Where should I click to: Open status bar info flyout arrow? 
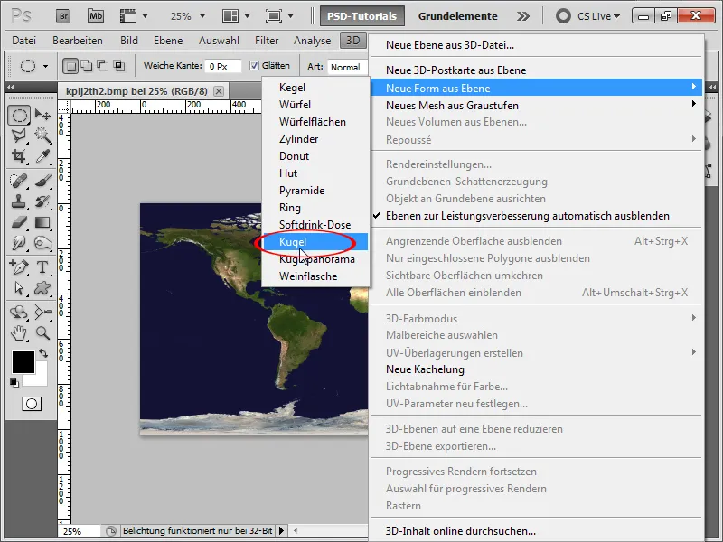(281, 531)
